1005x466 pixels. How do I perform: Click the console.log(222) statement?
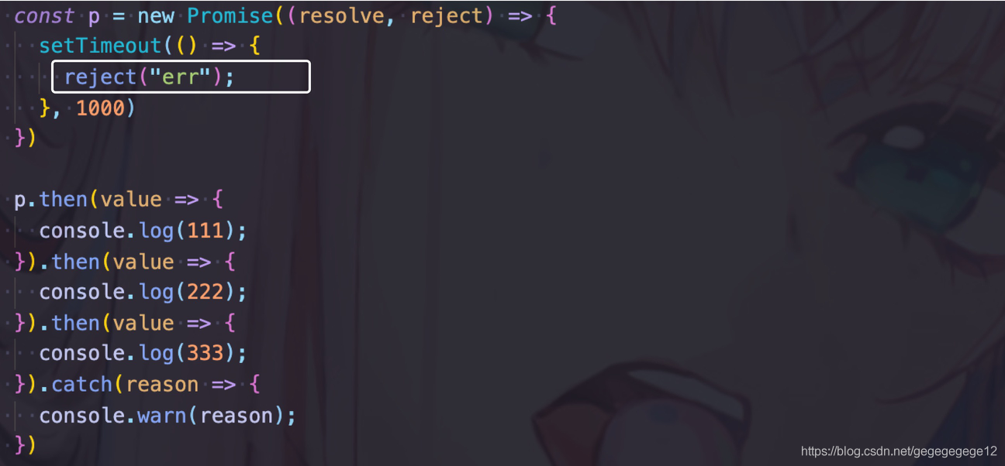[x=143, y=292]
